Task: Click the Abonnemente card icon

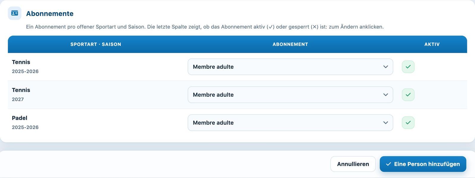Action: pos(15,13)
